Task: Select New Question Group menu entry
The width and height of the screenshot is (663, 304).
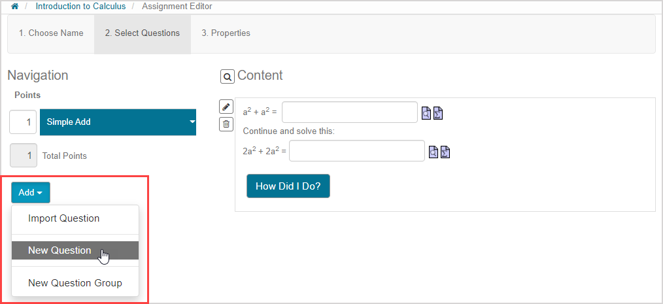Action: pyautogui.click(x=75, y=283)
